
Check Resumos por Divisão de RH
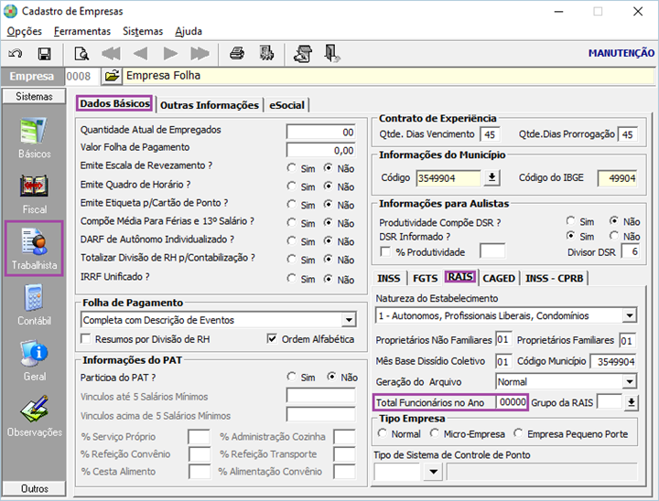tap(86, 339)
